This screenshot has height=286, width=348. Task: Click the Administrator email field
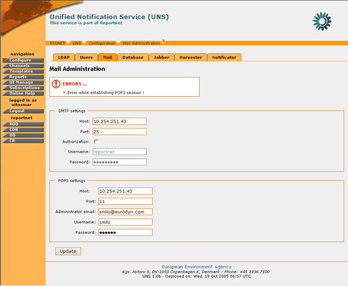[x=125, y=212]
